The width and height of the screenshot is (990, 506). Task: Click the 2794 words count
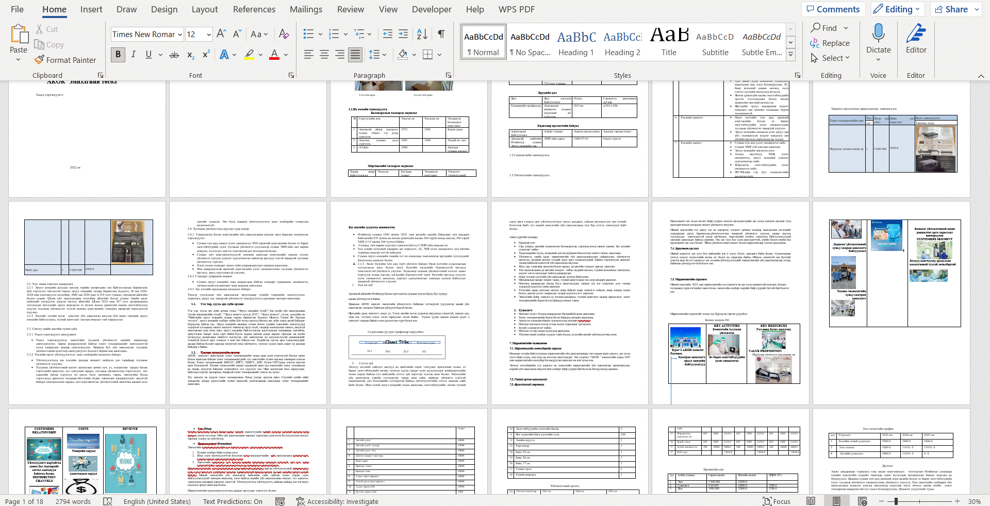point(73,501)
